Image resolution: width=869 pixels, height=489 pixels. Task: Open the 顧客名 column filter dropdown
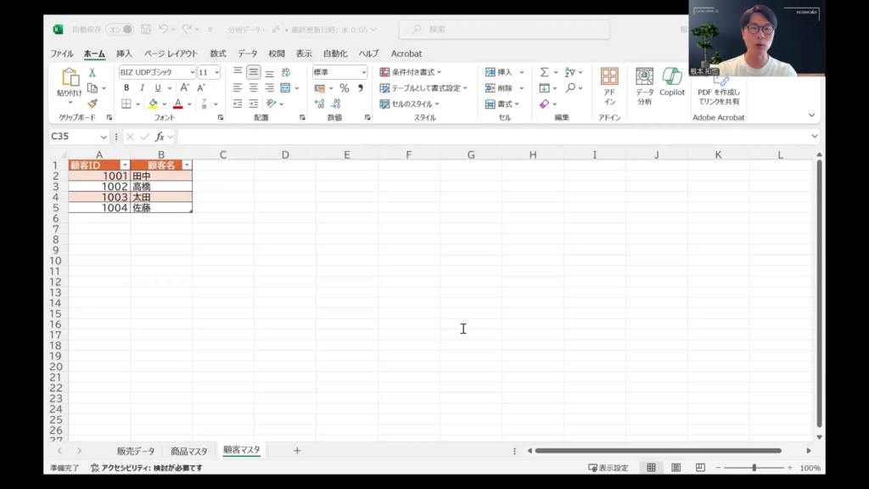187,166
